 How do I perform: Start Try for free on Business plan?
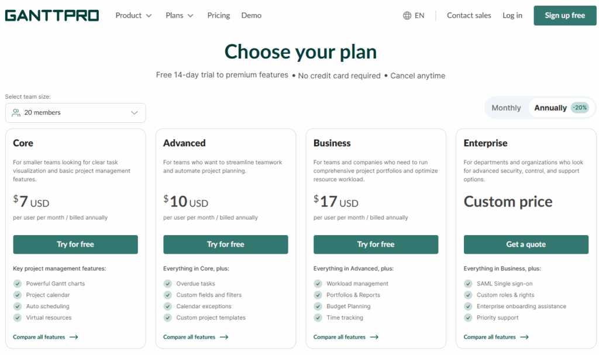[376, 244]
